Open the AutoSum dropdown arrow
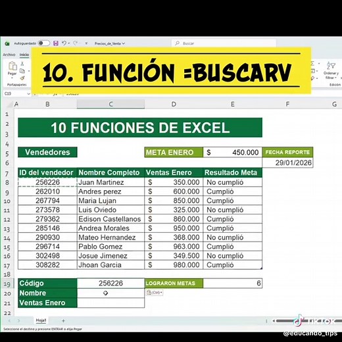This screenshot has width=342, height=342. click(x=319, y=64)
